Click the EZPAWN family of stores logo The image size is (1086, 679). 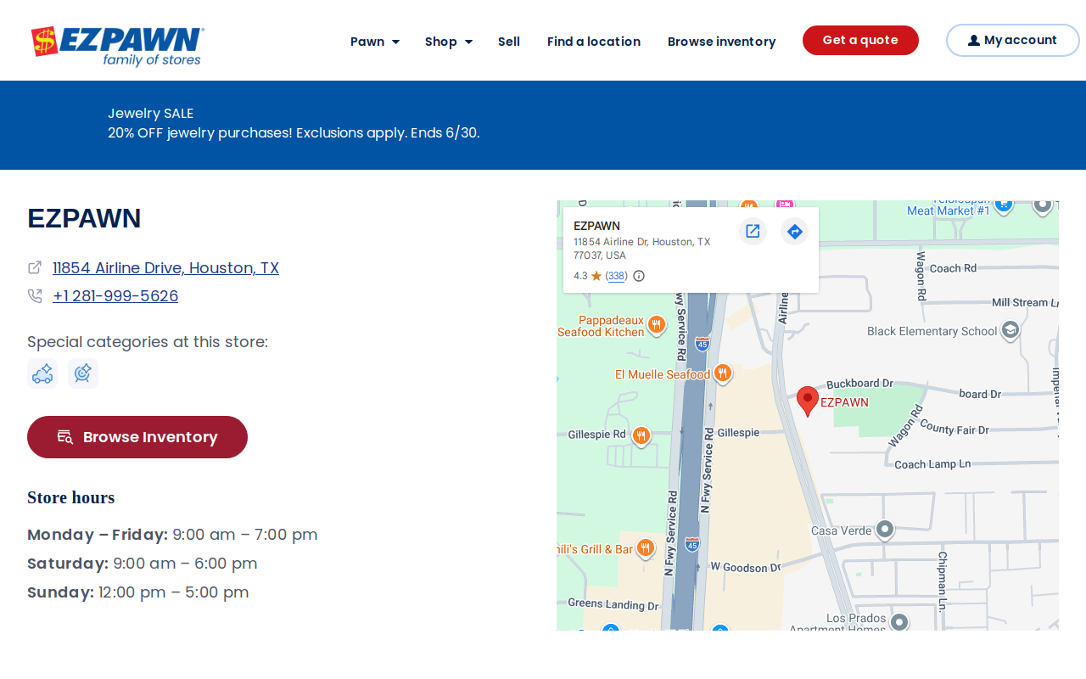tap(118, 46)
